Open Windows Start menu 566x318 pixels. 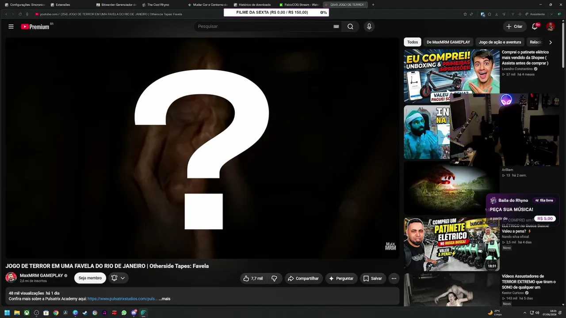pyautogui.click(x=7, y=313)
